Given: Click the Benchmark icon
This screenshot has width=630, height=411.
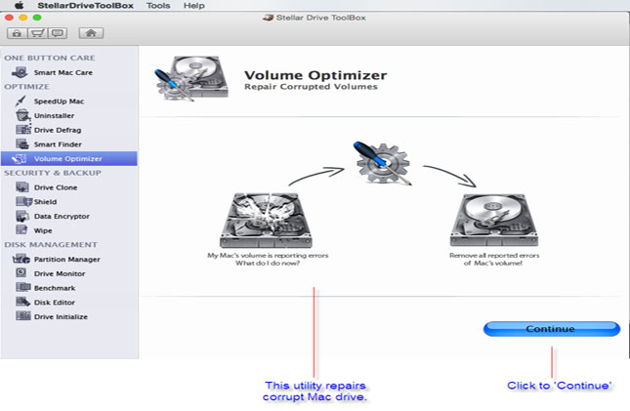Looking at the screenshot, I should 22,287.
